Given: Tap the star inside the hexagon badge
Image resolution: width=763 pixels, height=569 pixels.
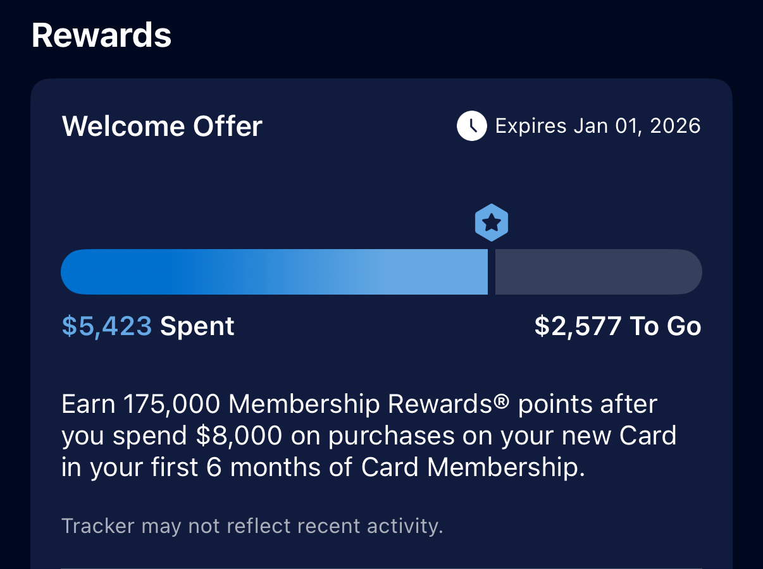Looking at the screenshot, I should (492, 223).
